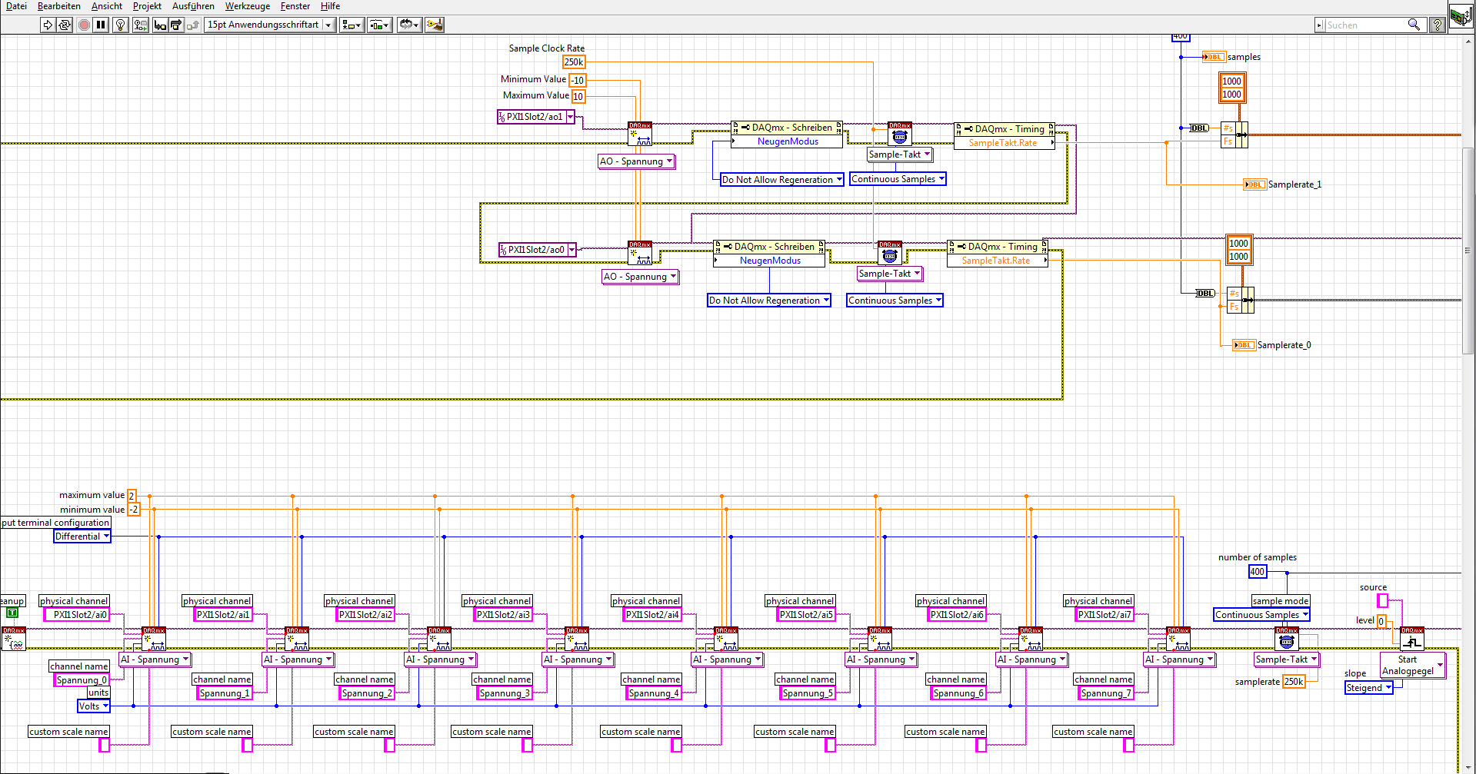The image size is (1476, 774).
Task: Click the SampleTakt.Rate property on upper DAQmx Timing node
Action: [x=1003, y=143]
